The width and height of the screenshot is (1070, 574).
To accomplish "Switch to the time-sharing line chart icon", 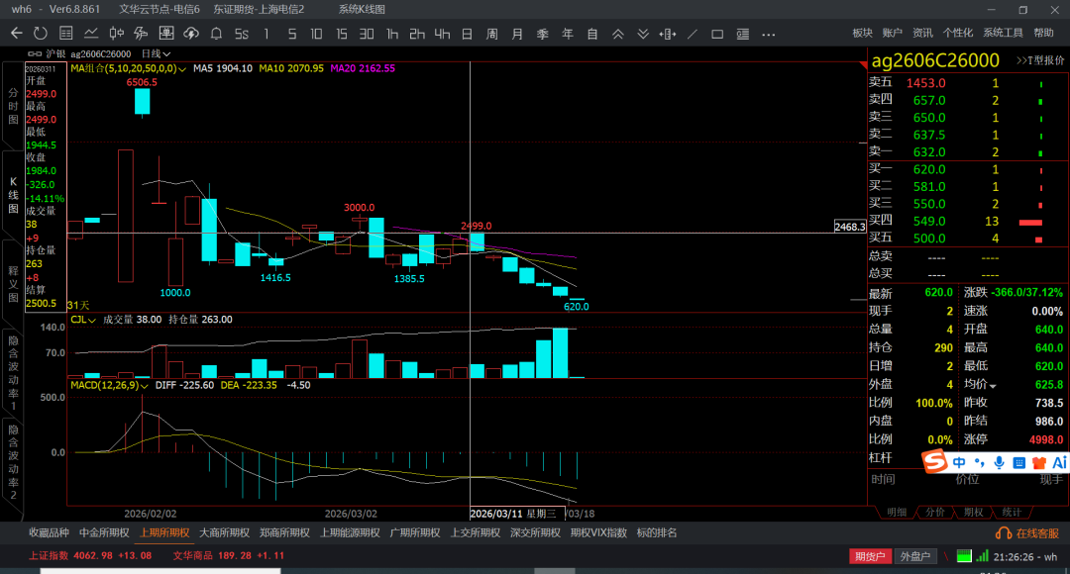I will [x=91, y=33].
